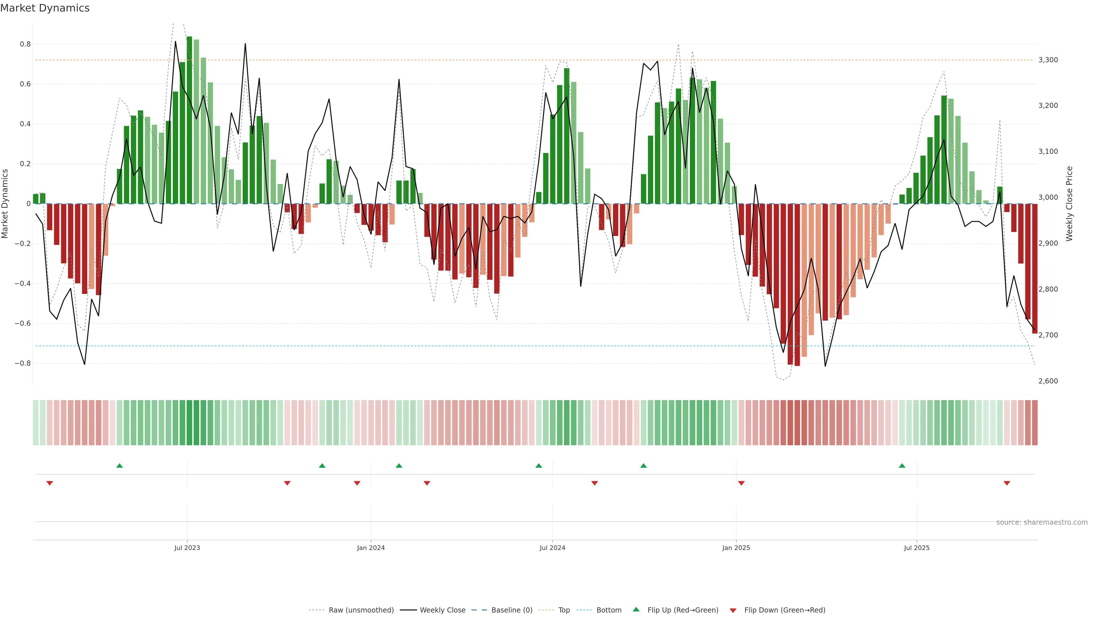This screenshot has width=1102, height=620.
Task: Click the Jul 2023 x-axis label
Action: (187, 548)
